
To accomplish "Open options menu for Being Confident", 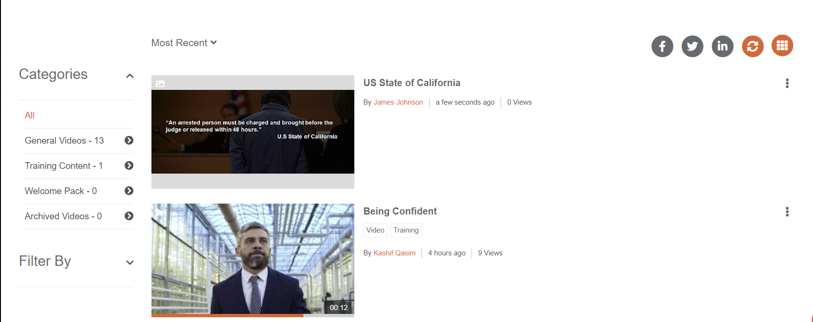I will (787, 212).
